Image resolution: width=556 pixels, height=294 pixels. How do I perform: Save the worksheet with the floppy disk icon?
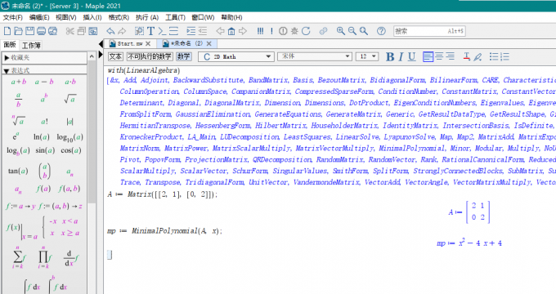[x=29, y=31]
